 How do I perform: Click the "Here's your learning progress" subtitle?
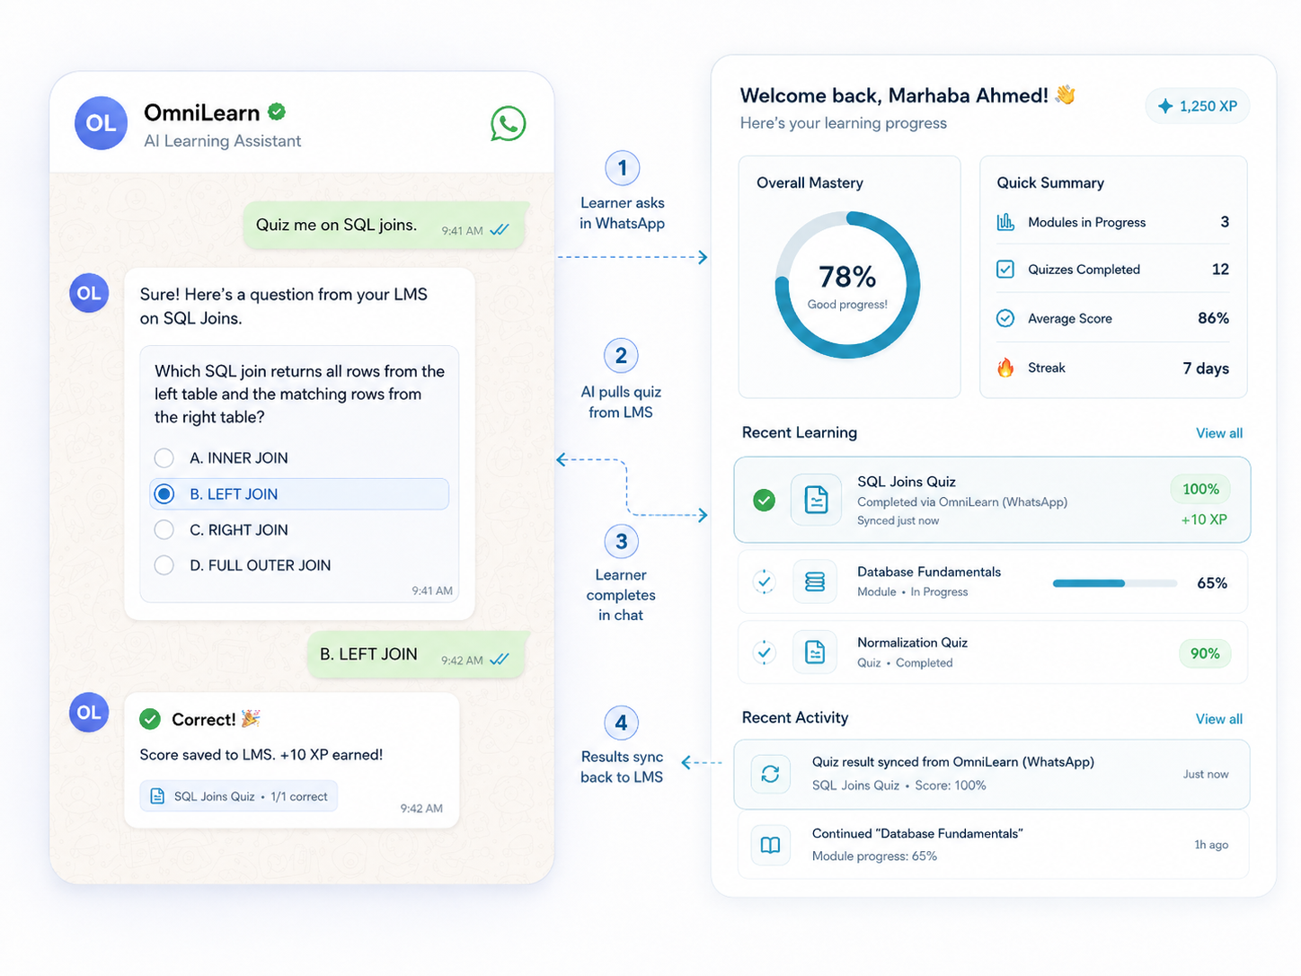point(844,123)
